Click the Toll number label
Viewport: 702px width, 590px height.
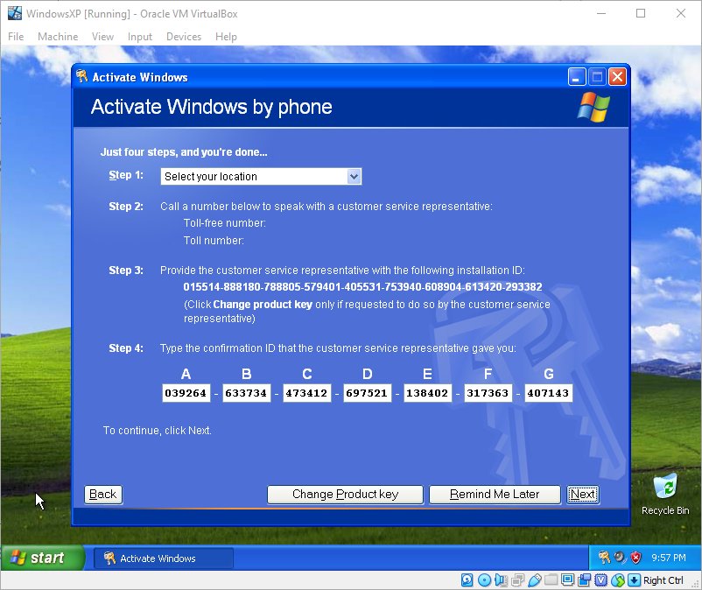click(214, 241)
